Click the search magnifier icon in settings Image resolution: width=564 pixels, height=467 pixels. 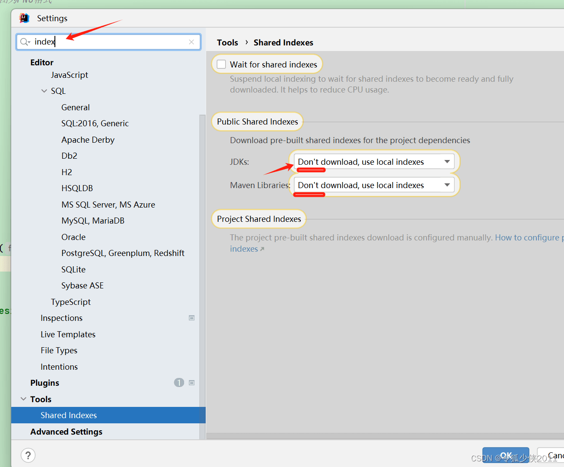(x=25, y=42)
